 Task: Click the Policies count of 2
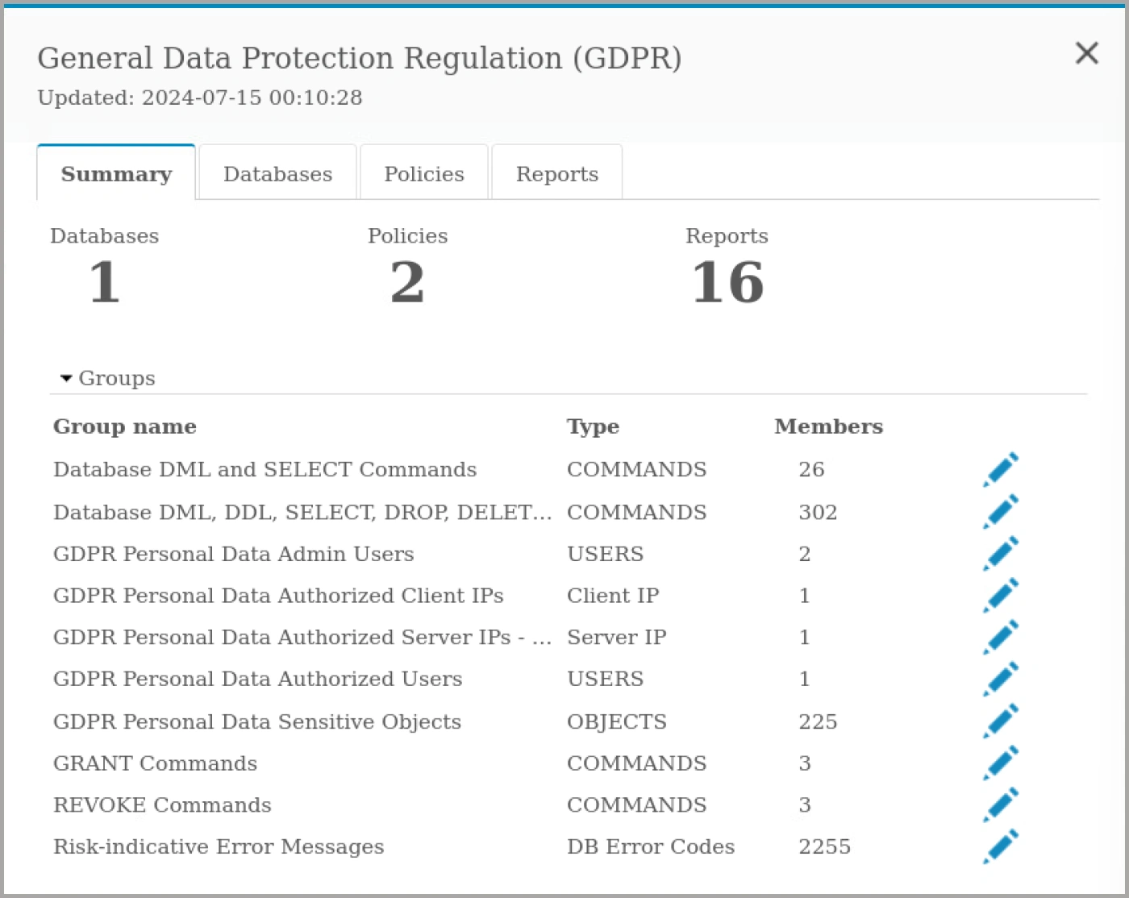407,283
